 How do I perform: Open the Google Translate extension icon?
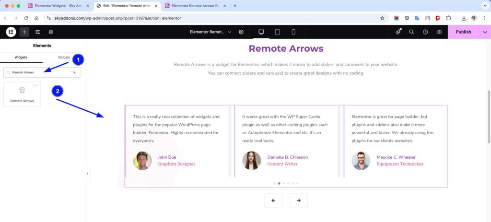point(417,18)
